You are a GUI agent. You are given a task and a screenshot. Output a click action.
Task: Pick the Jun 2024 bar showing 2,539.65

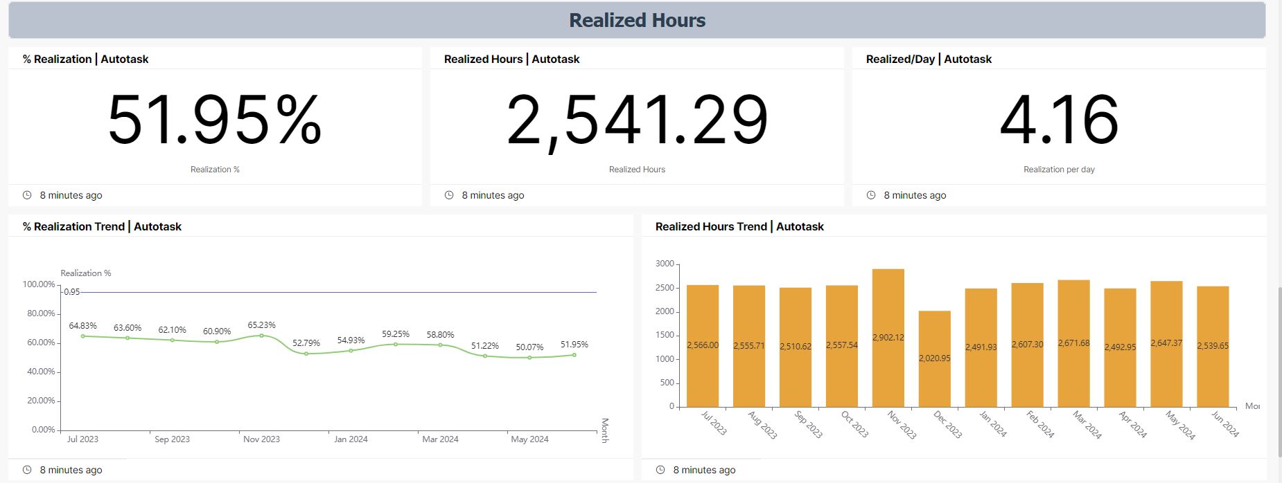click(1212, 346)
